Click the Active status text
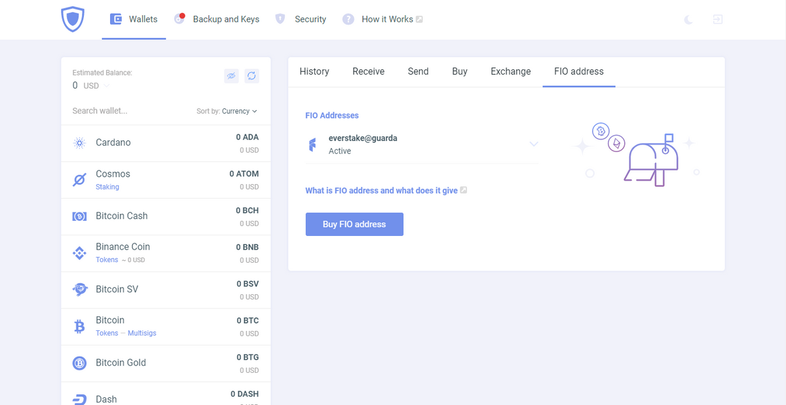This screenshot has width=786, height=405. click(x=340, y=151)
